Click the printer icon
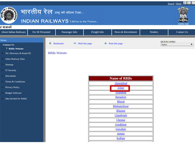 point(105,43)
